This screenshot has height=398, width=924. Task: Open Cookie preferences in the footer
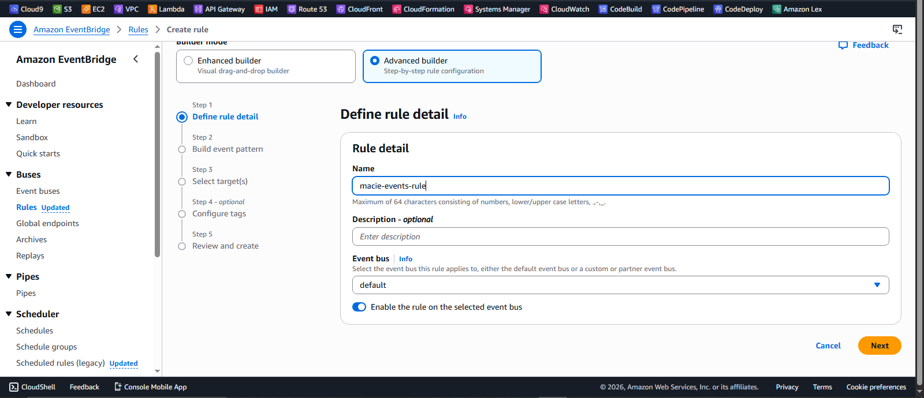(x=876, y=387)
